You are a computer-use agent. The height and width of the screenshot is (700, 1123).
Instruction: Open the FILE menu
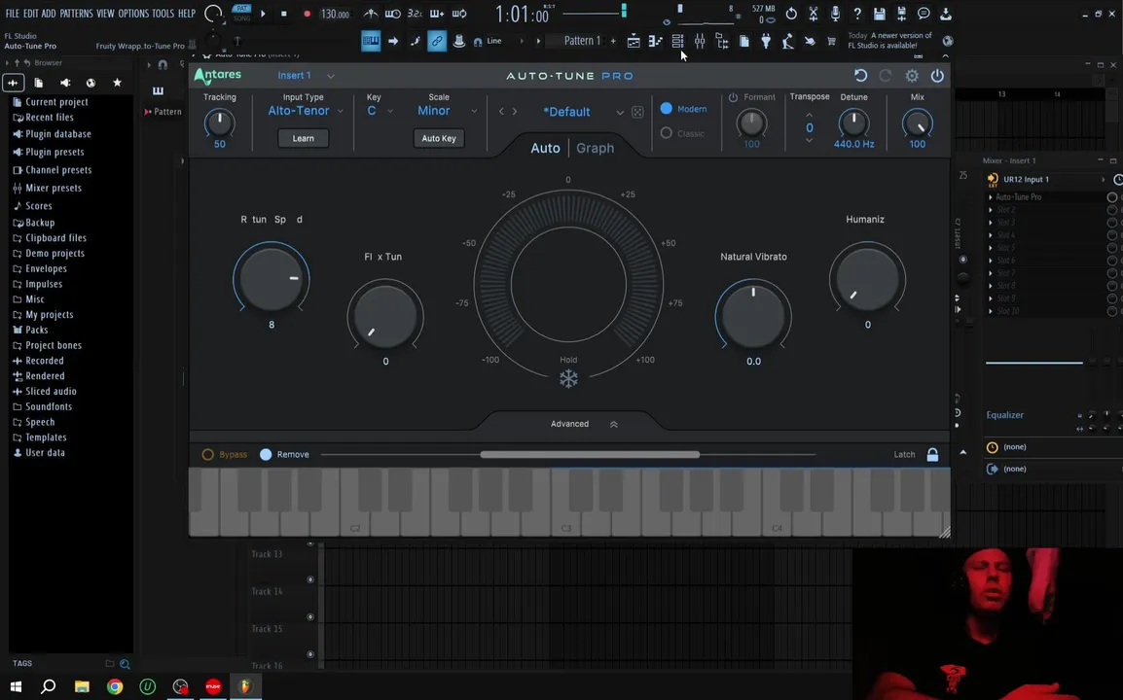point(13,14)
